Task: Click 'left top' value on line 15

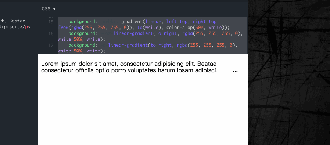Action: point(177,22)
